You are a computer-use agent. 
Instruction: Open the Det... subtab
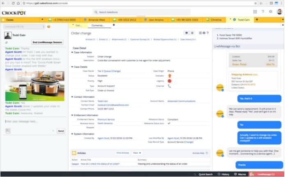pos(78,25)
